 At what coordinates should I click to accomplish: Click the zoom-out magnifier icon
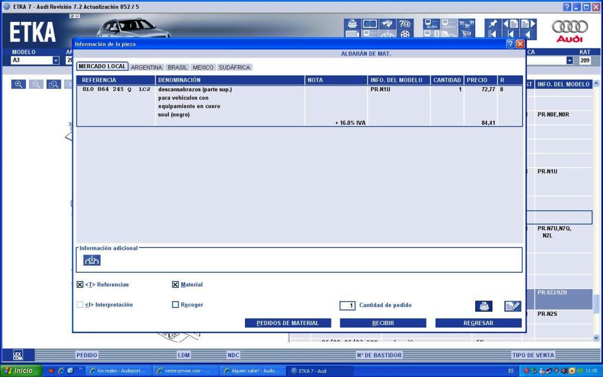coord(36,84)
